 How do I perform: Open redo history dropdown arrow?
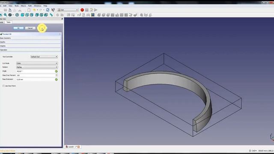pos(44,10)
